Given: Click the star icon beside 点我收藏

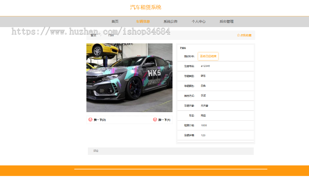Looking at the screenshot, I should 239,35.
